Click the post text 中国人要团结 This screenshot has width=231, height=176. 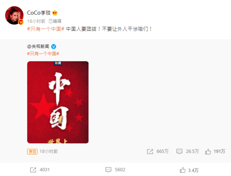[x=81, y=29]
